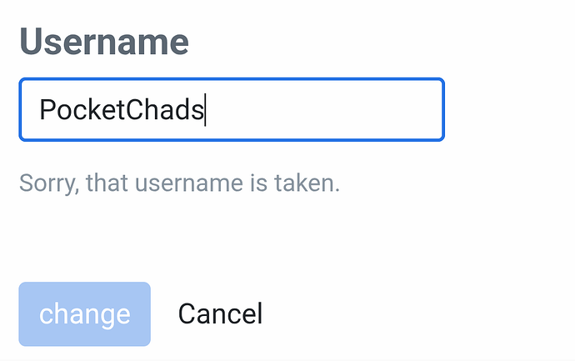575x361 pixels.
Task: Click the blue-outlined username input
Action: pyautogui.click(x=231, y=109)
